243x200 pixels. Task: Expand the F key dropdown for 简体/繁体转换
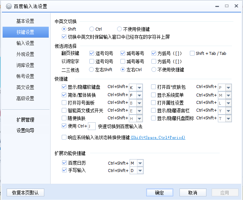pos(139,95)
